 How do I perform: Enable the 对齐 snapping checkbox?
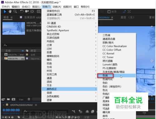(x=109, y=12)
